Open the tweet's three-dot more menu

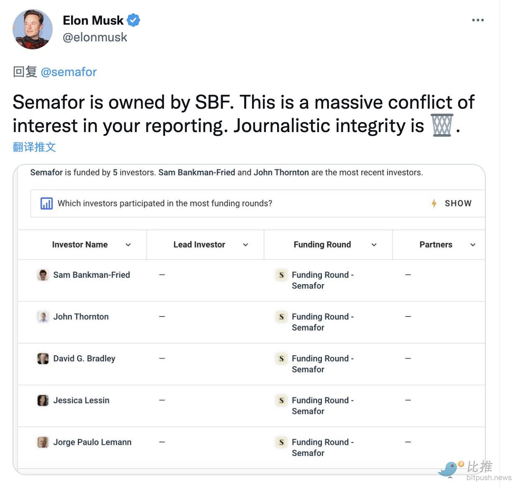point(478,20)
